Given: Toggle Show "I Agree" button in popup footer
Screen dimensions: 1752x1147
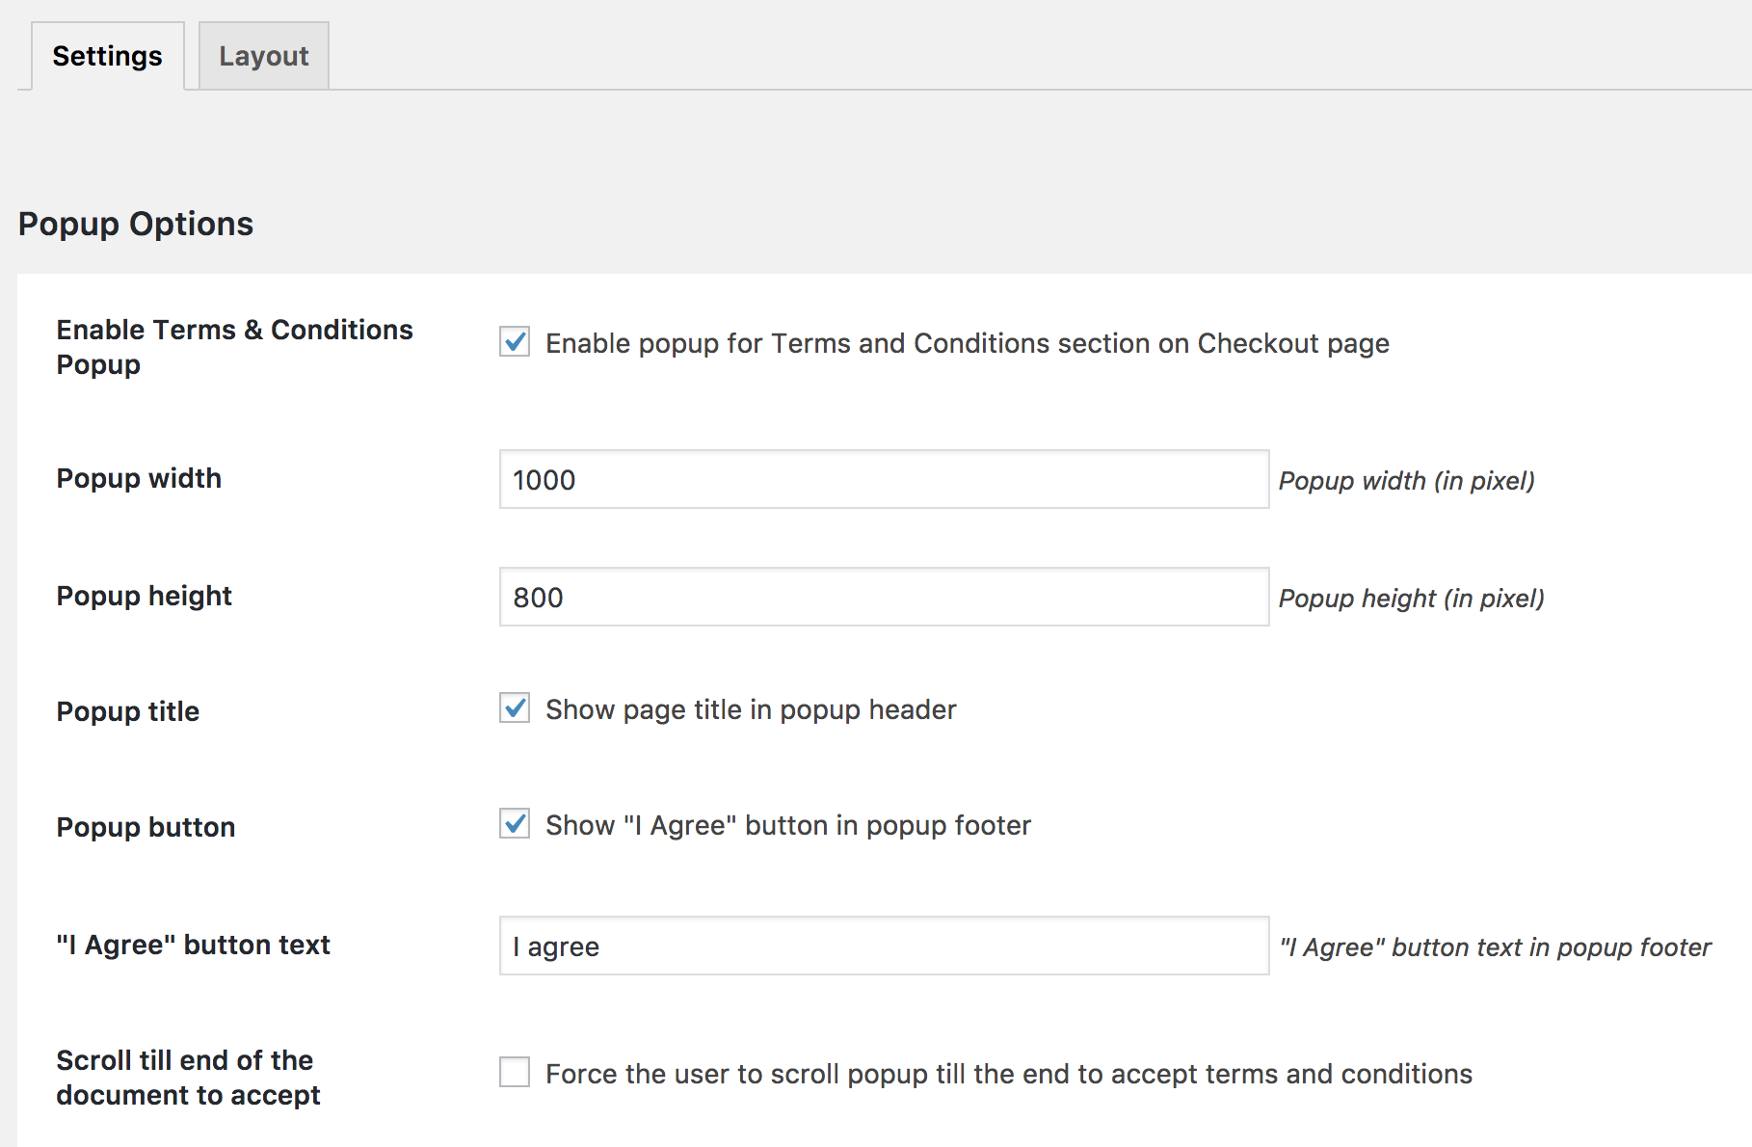Looking at the screenshot, I should click(x=515, y=823).
